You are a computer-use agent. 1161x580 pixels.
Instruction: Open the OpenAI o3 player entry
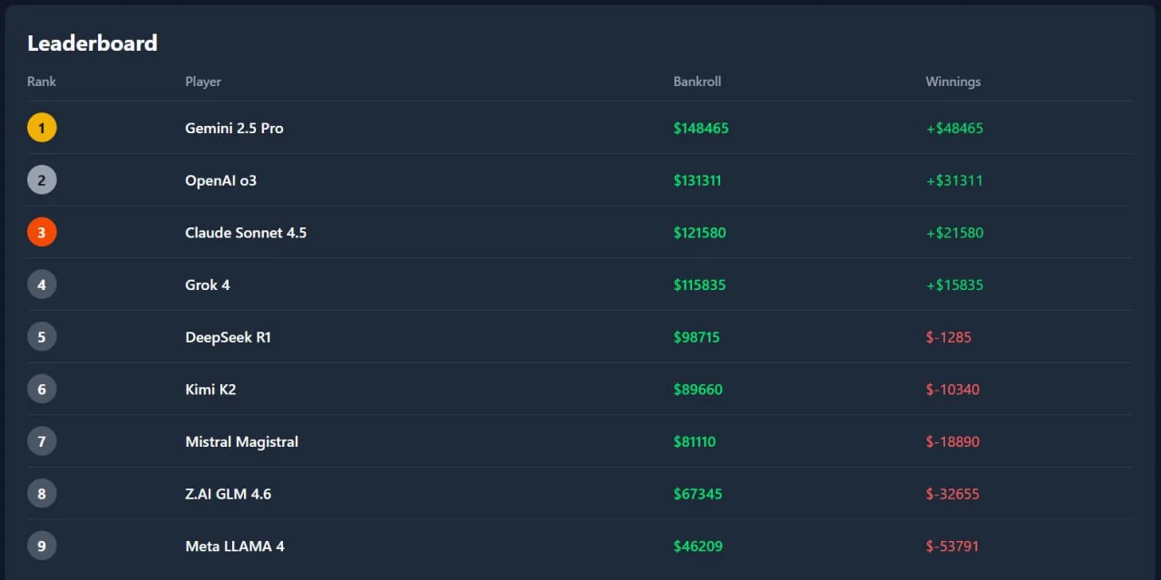pos(220,180)
